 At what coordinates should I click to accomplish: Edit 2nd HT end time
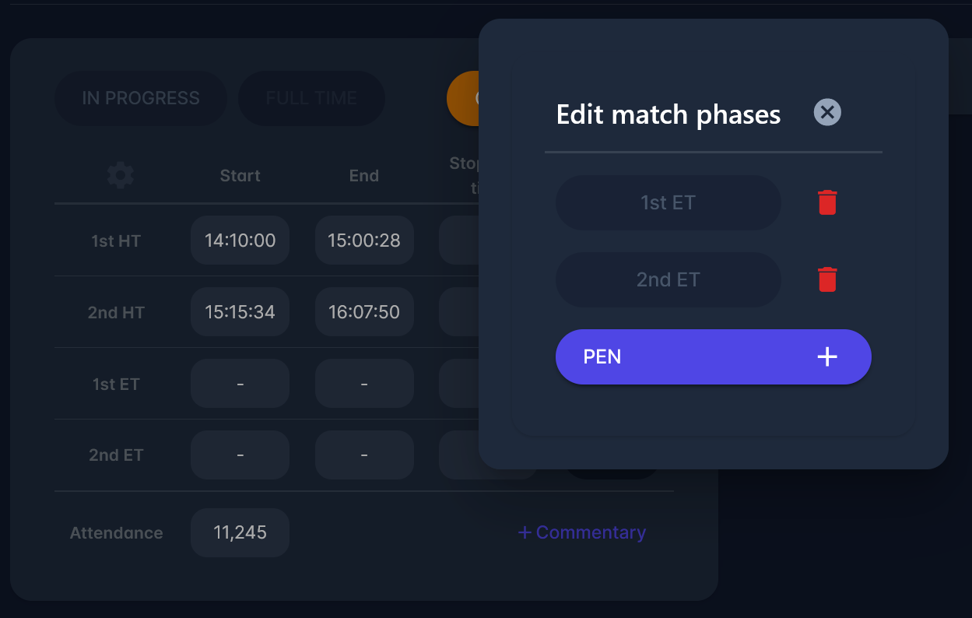point(364,312)
